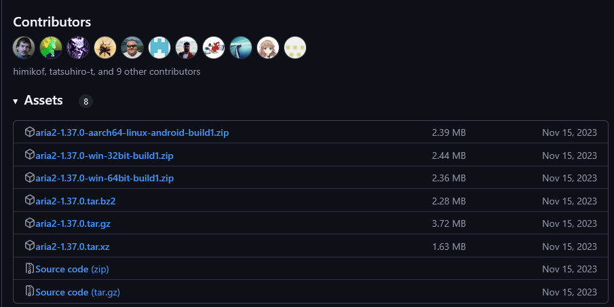614x307 pixels.
Task: Click the package icon beside aria2-1.37.0-win-32bit-build1.zip
Action: tap(30, 156)
